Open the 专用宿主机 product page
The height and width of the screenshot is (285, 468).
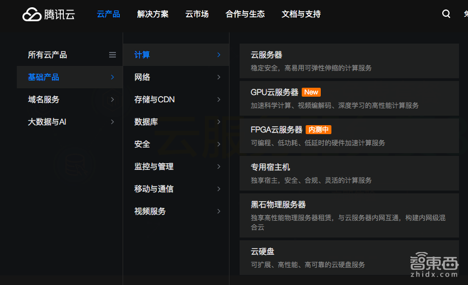tap(270, 167)
